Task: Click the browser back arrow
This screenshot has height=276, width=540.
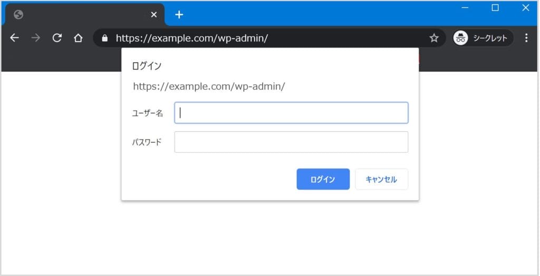Action: click(14, 38)
